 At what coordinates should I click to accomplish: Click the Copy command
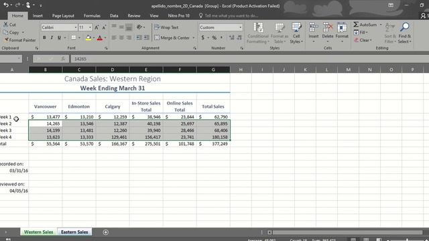(x=11, y=32)
